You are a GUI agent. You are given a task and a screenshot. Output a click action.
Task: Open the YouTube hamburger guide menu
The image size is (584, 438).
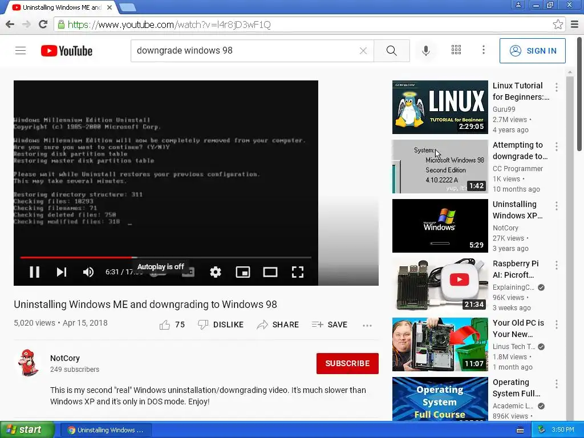pyautogui.click(x=21, y=50)
